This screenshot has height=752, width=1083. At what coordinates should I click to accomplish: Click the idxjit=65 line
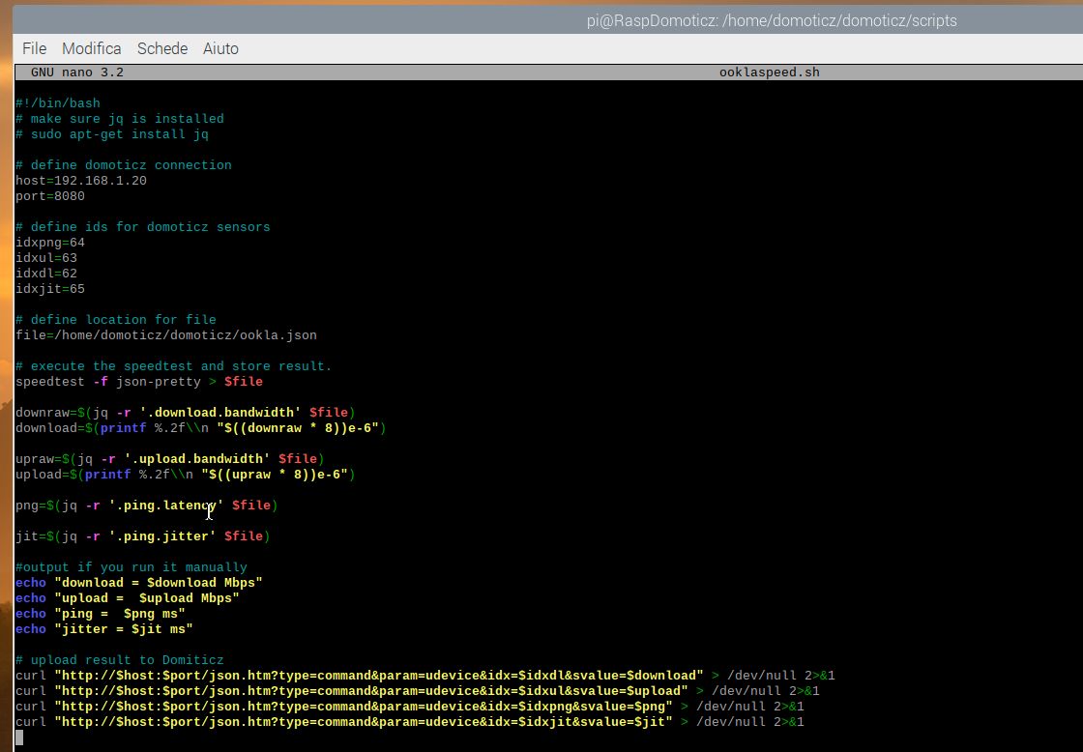click(x=49, y=289)
